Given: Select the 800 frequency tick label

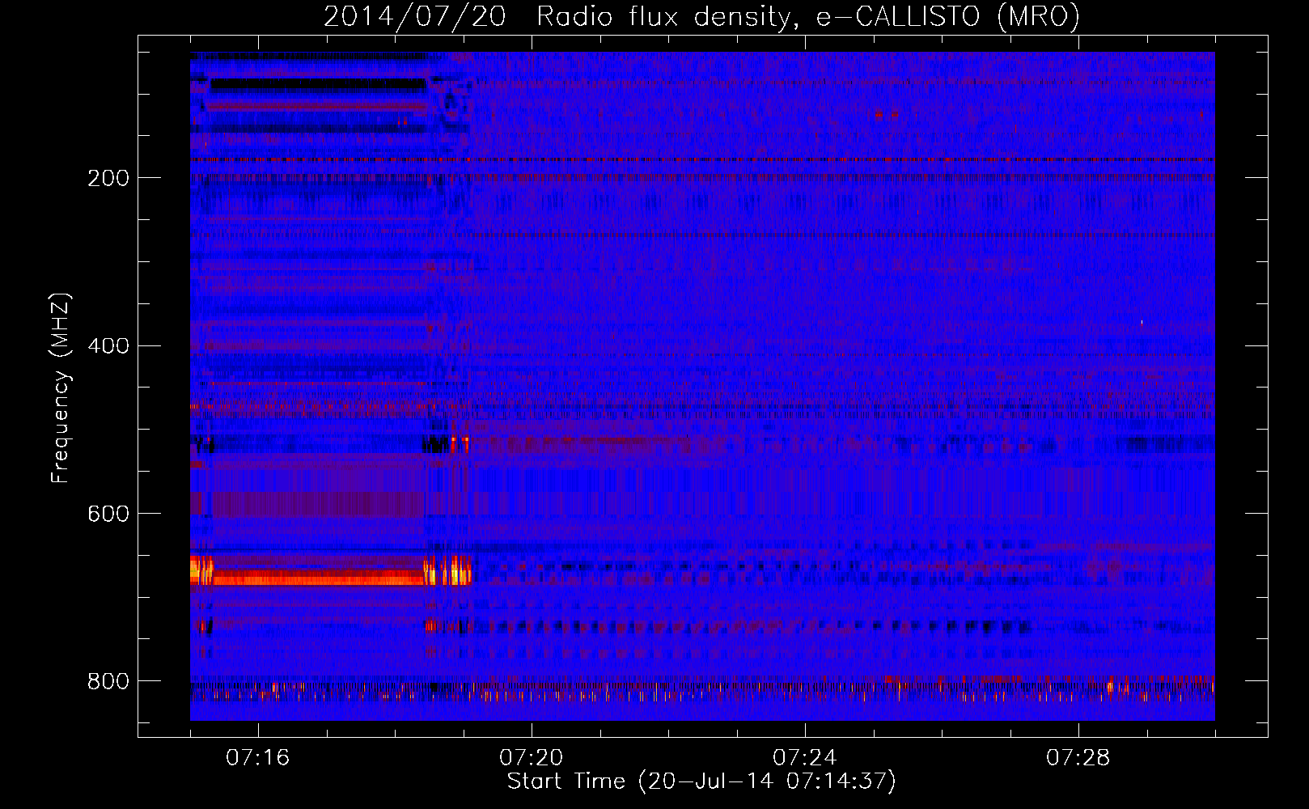Looking at the screenshot, I should pyautogui.click(x=108, y=681).
